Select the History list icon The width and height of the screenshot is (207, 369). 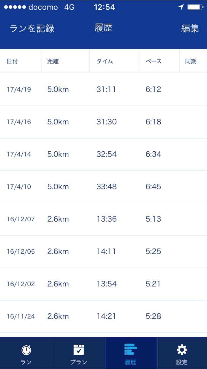click(131, 350)
